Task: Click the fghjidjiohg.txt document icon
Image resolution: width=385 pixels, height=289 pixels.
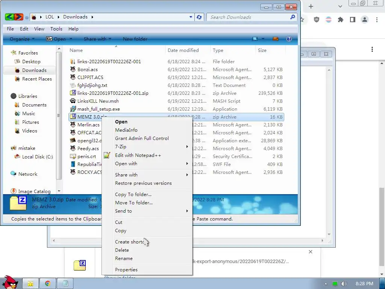Action: coord(73,85)
